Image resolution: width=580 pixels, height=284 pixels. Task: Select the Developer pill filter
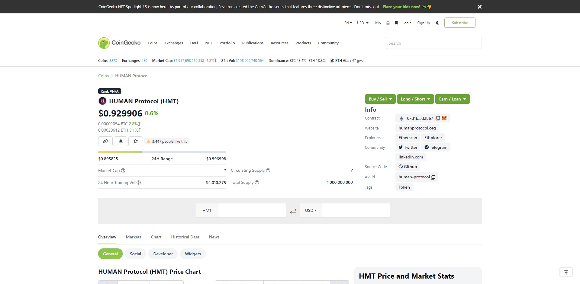(163, 254)
